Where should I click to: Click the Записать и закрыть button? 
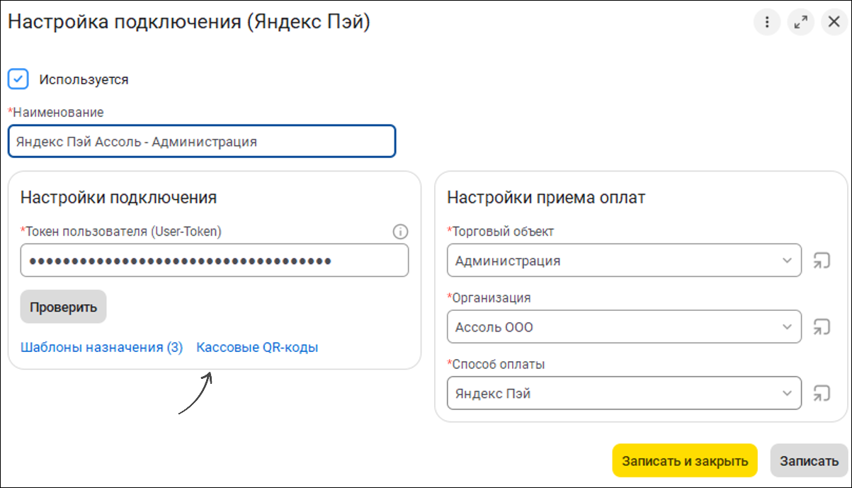coord(685,461)
